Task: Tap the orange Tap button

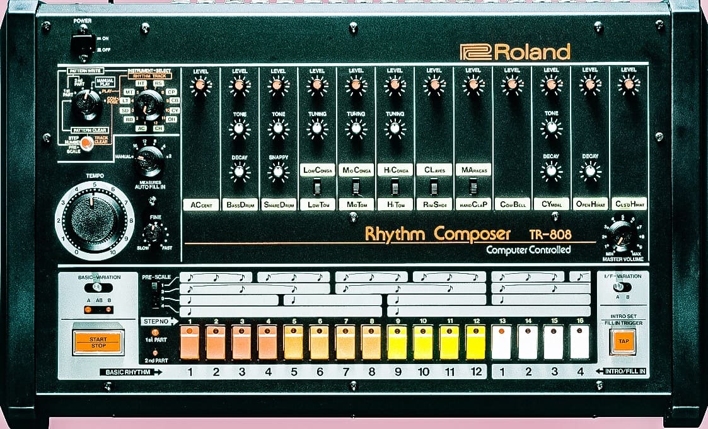Action: [x=623, y=342]
